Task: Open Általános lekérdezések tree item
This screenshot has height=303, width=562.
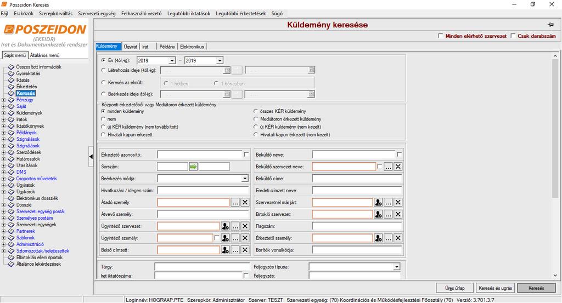Action: (x=39, y=264)
